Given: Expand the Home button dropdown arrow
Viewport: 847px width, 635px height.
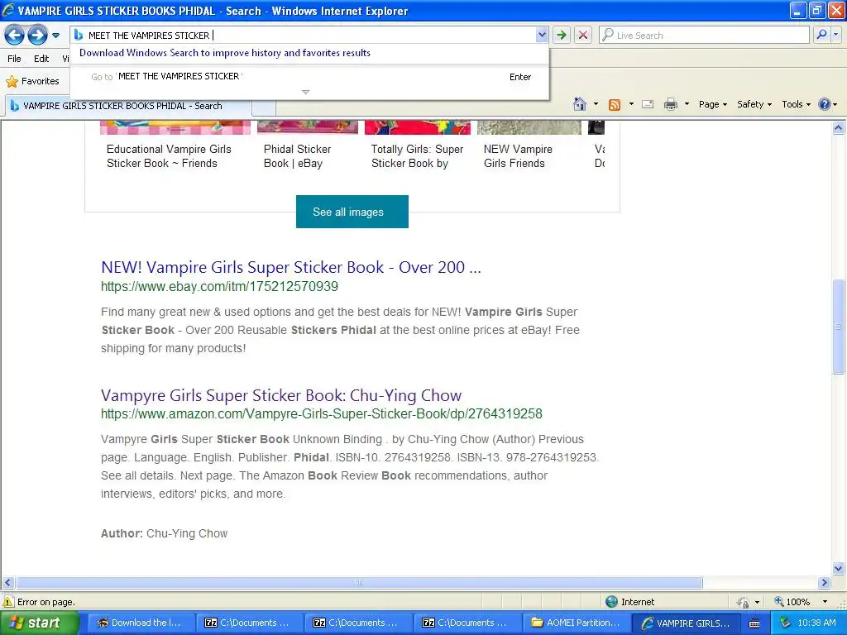Looking at the screenshot, I should coord(596,104).
